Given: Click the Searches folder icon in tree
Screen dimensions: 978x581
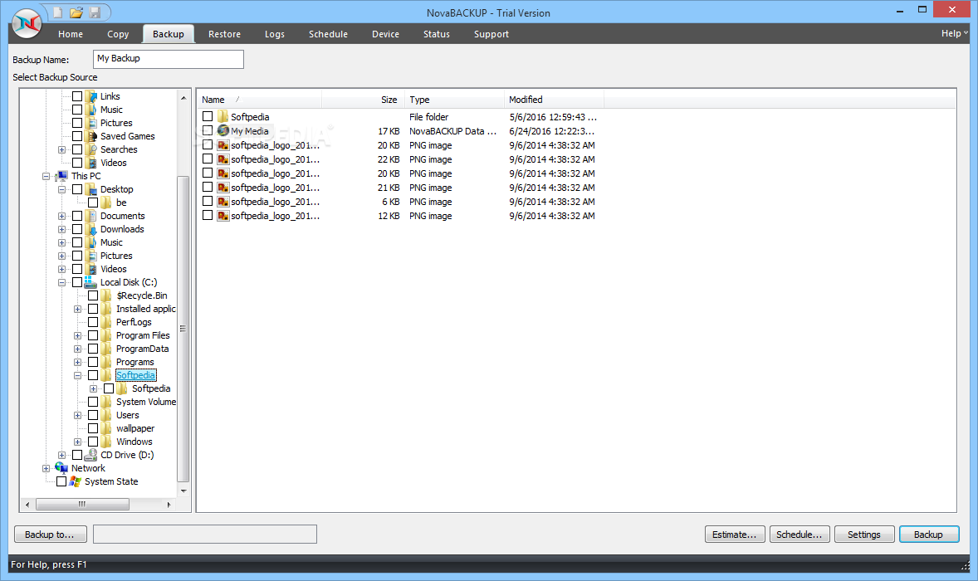Looking at the screenshot, I should pos(91,149).
